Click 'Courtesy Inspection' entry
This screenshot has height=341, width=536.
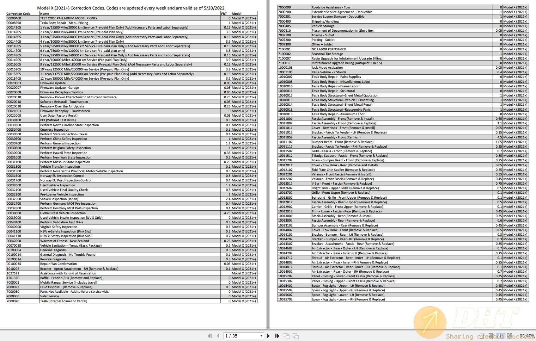click(55, 129)
